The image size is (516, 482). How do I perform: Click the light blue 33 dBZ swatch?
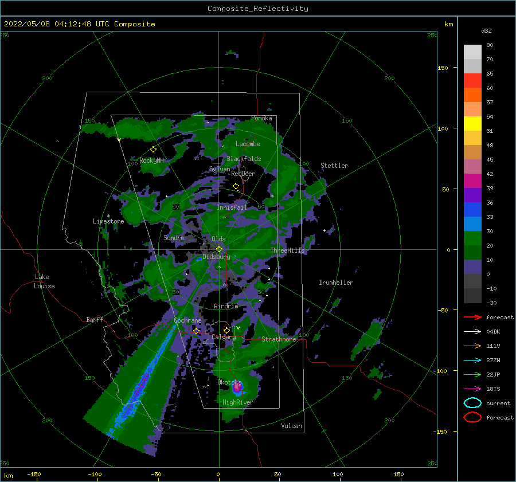tap(472, 224)
